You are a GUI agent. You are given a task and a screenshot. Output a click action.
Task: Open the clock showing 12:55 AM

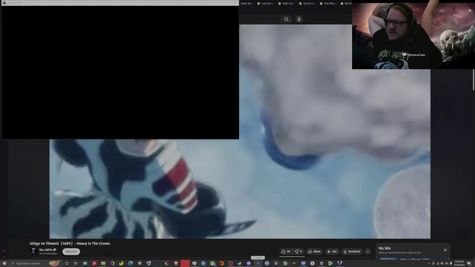(x=459, y=263)
